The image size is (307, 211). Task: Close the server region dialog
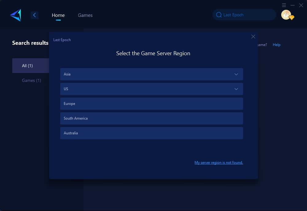pos(253,36)
